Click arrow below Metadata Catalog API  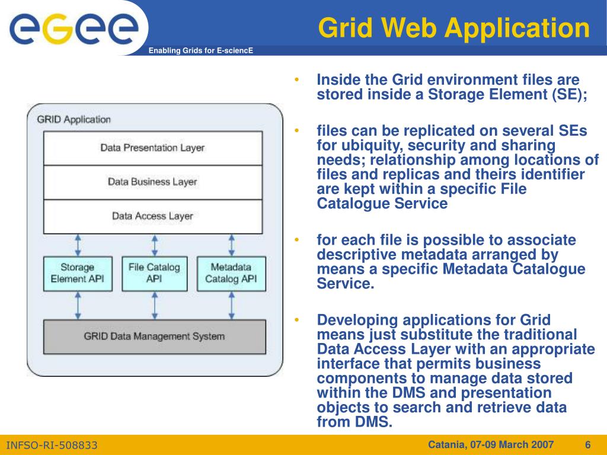pos(232,306)
